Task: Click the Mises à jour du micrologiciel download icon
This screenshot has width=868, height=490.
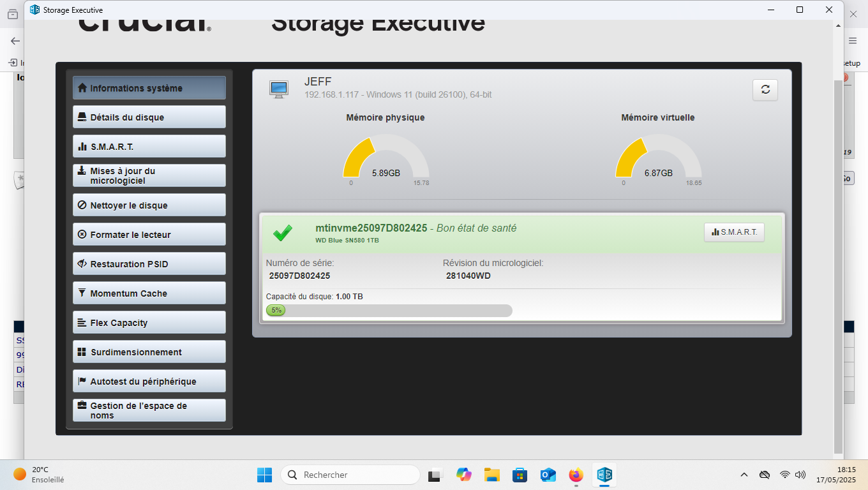Action: point(82,171)
